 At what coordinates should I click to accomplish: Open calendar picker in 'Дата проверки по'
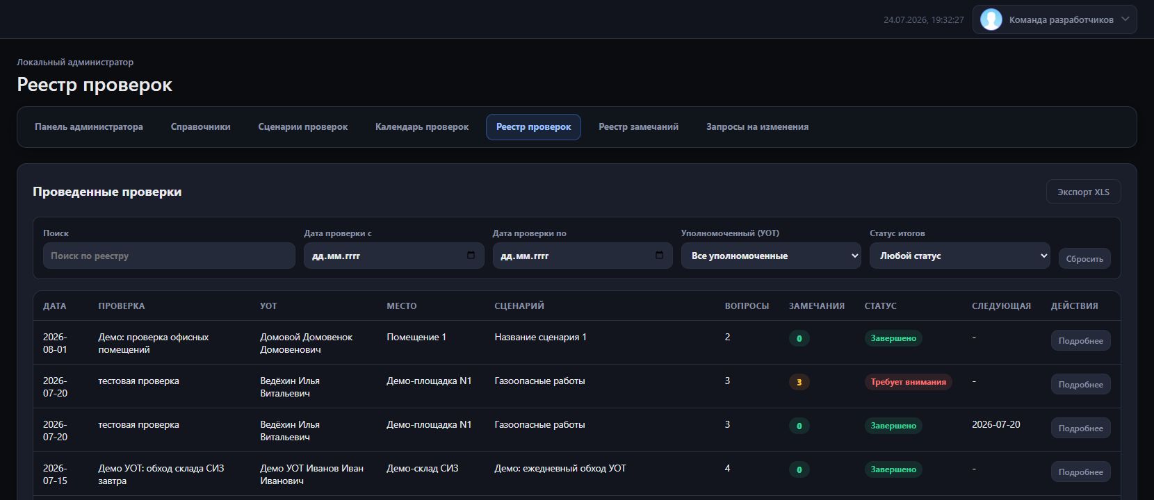tap(659, 256)
